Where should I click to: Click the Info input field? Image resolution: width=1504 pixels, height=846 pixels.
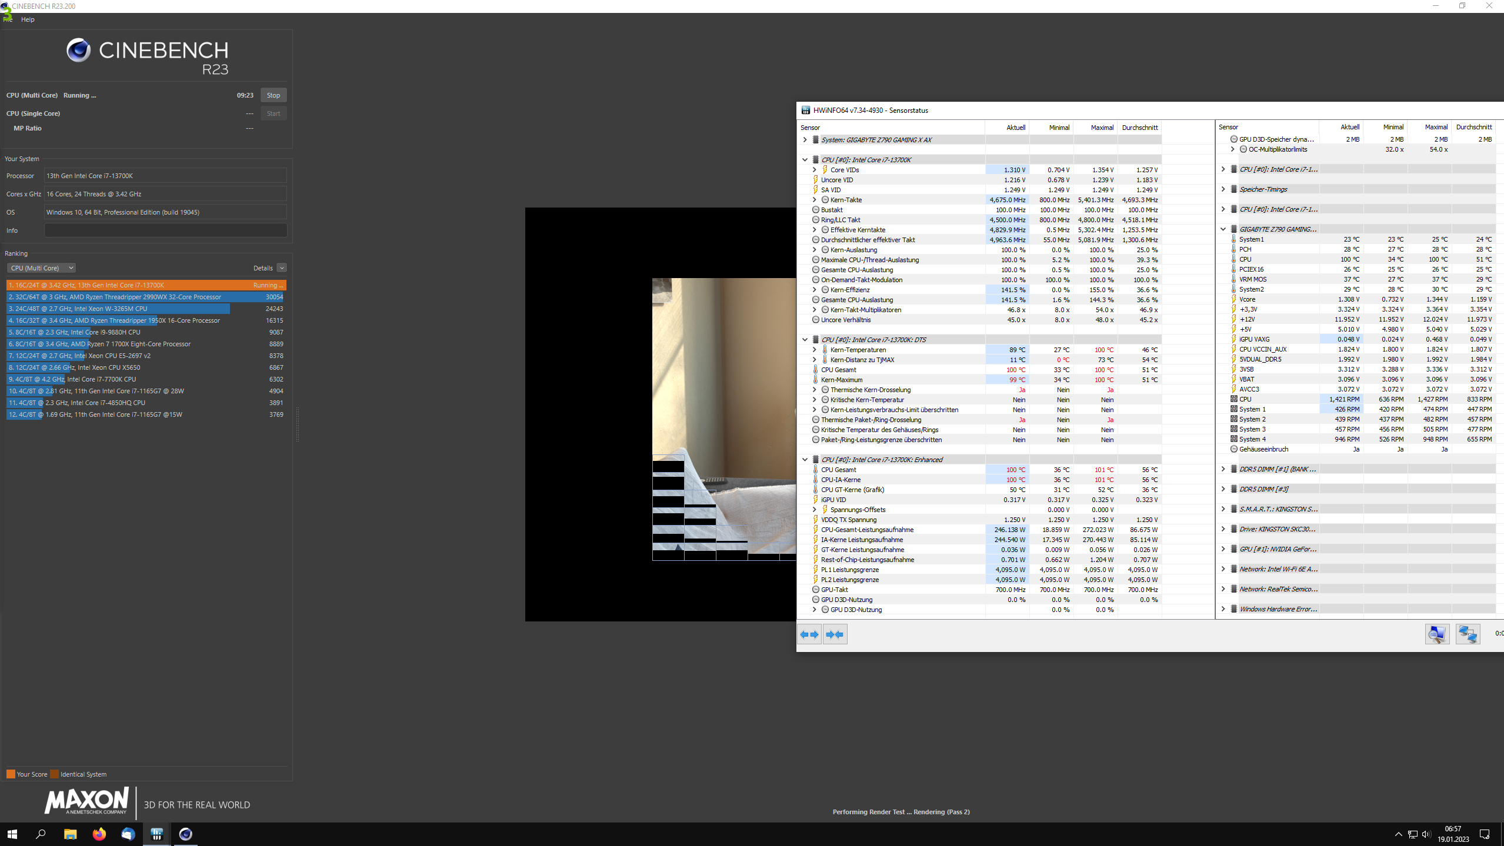165,230
